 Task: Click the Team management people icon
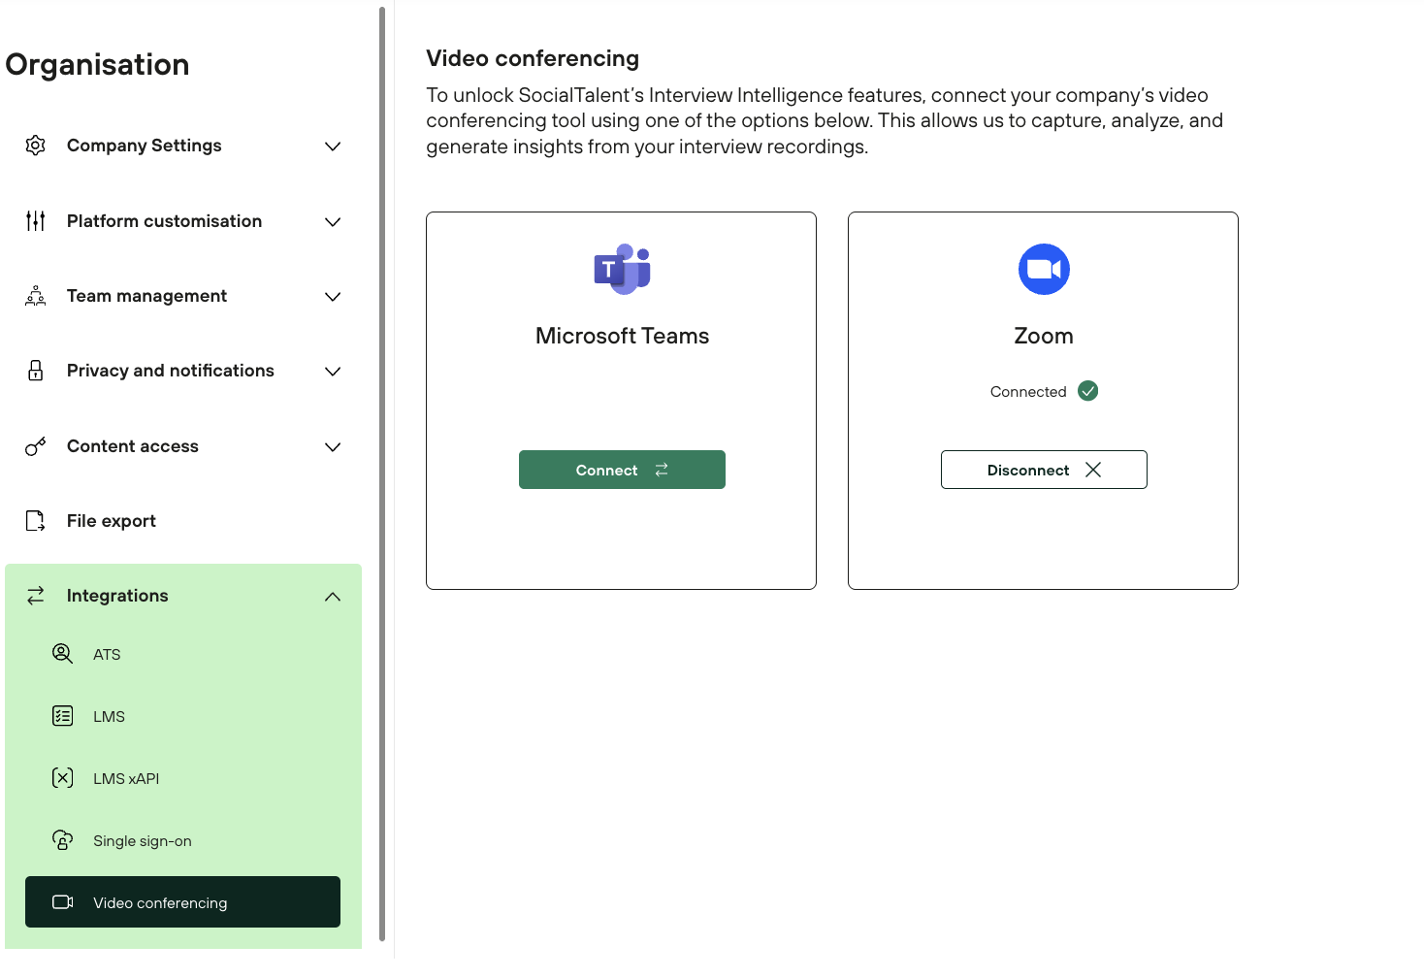click(x=36, y=296)
